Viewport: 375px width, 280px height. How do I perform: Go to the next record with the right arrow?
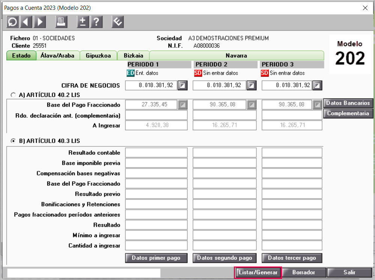click(x=40, y=22)
